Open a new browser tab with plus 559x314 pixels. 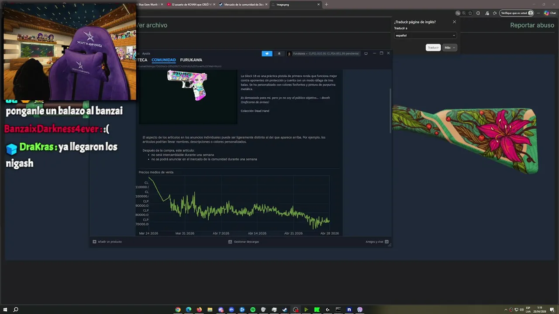tap(326, 4)
